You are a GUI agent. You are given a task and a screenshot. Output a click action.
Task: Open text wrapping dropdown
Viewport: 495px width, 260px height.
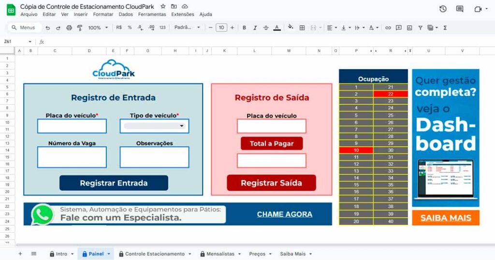[x=360, y=27]
